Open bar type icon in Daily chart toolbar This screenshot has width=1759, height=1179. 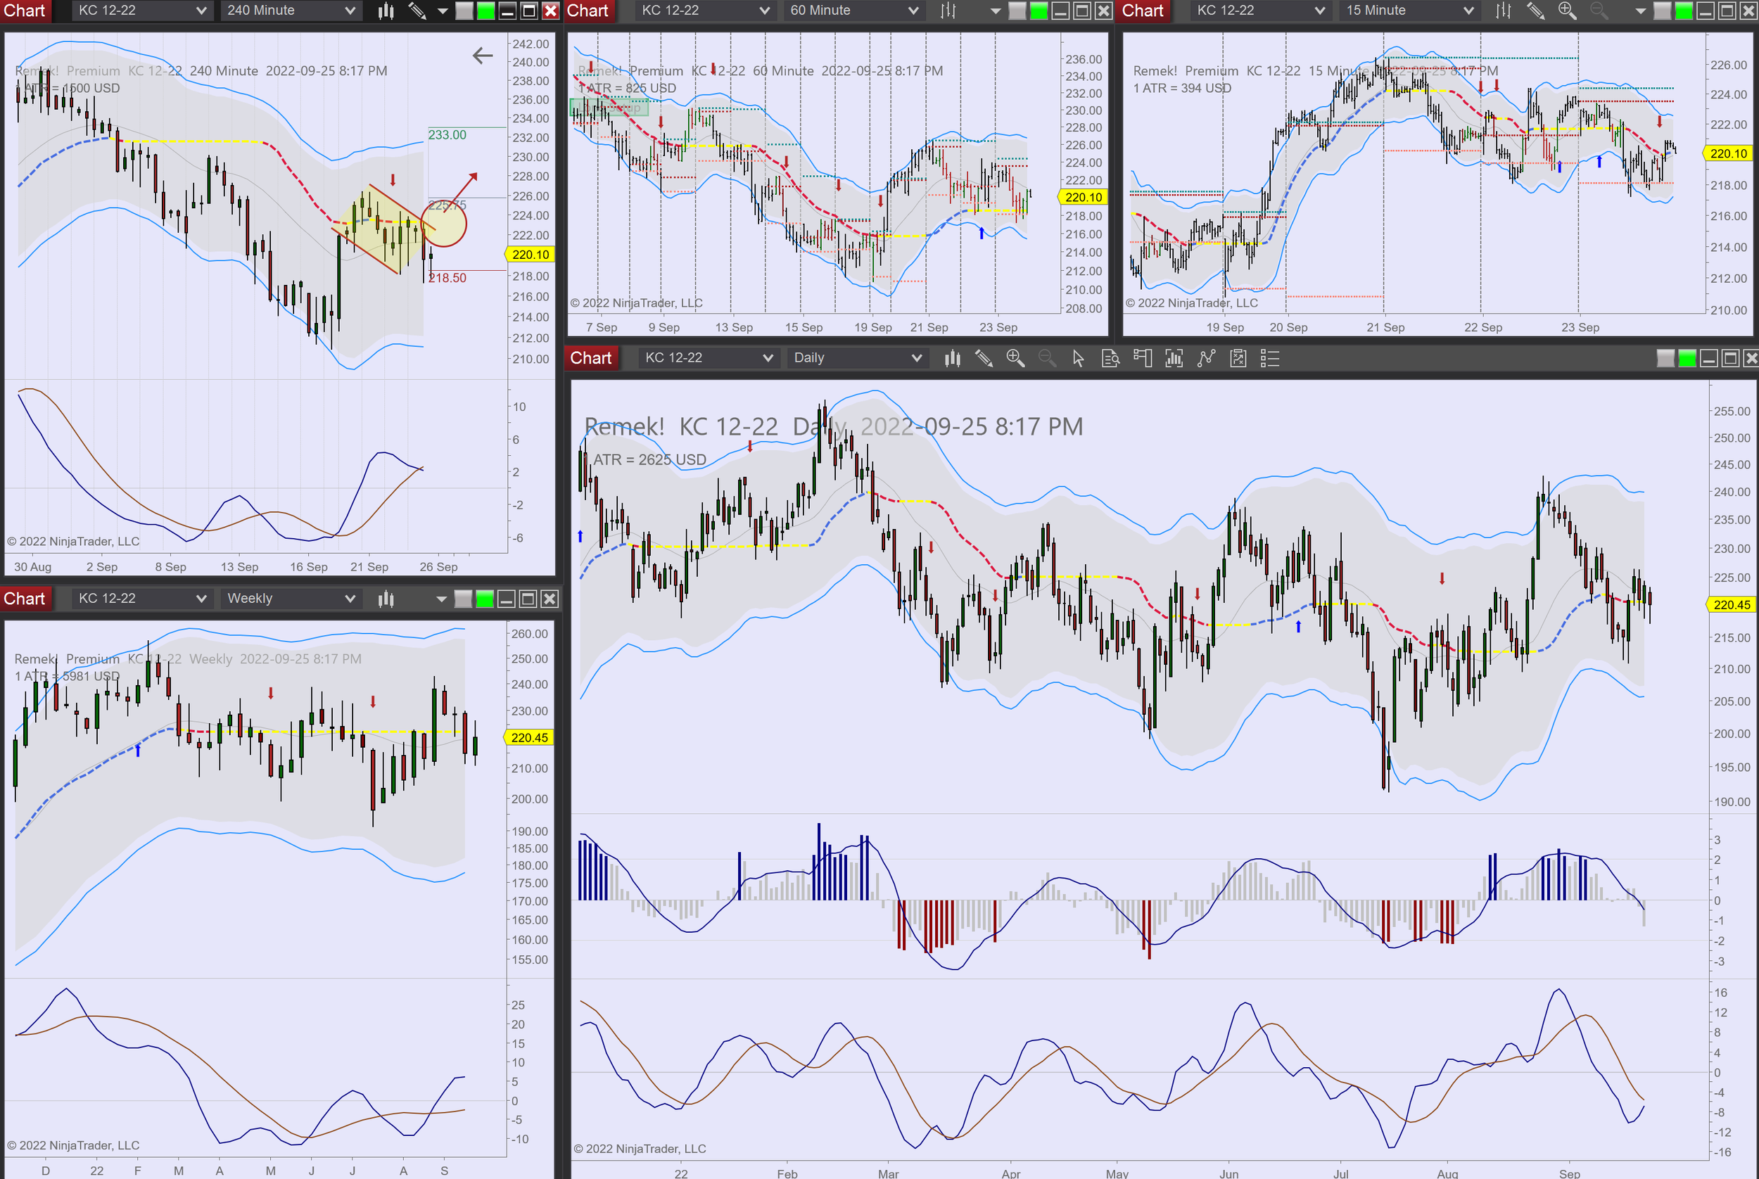pyautogui.click(x=952, y=359)
